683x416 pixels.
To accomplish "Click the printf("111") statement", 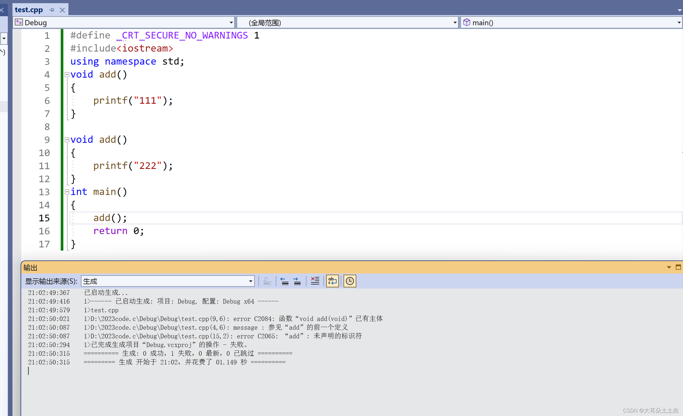I will (x=133, y=101).
